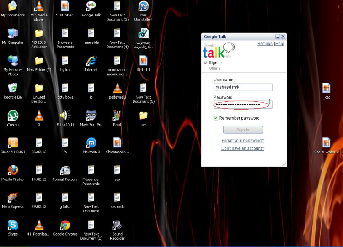This screenshot has width=343, height=247.
Task: Open New Folder (2) icon
Action: tap(39, 61)
